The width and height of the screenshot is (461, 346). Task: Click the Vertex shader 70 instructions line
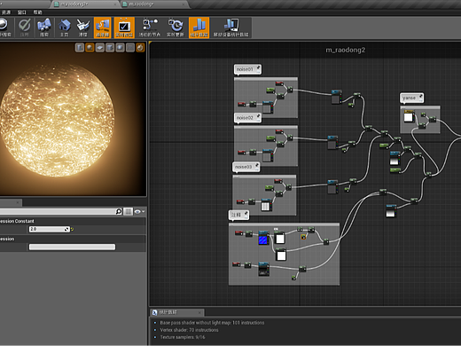[x=189, y=330]
